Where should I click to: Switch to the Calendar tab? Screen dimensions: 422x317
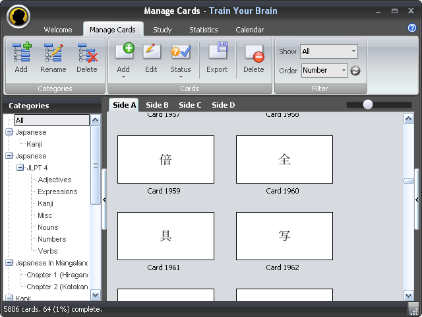pyautogui.click(x=250, y=30)
